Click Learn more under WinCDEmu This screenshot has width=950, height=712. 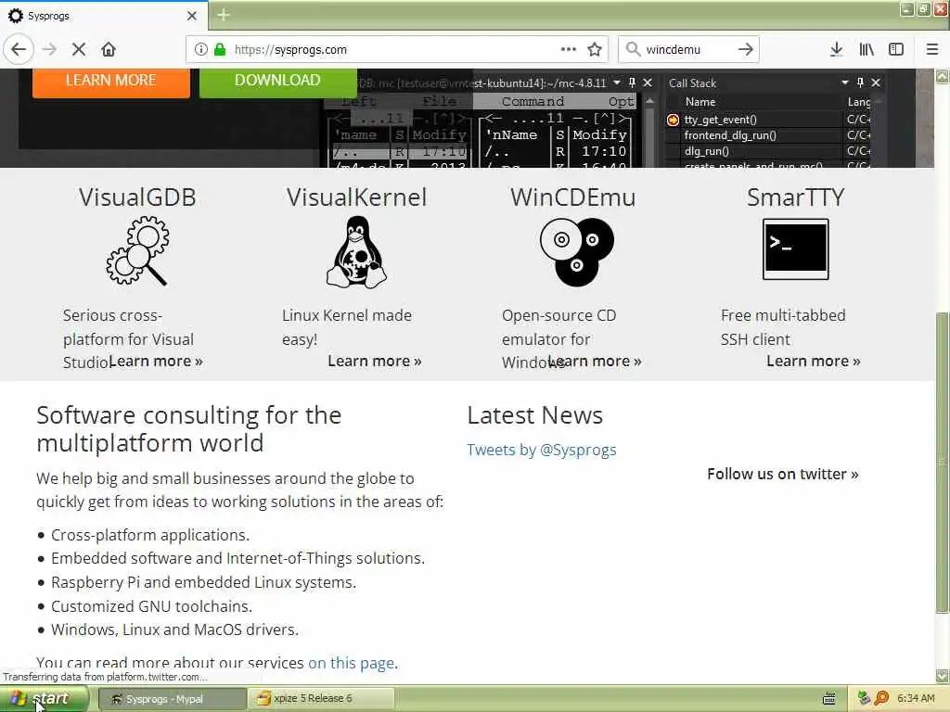(595, 361)
